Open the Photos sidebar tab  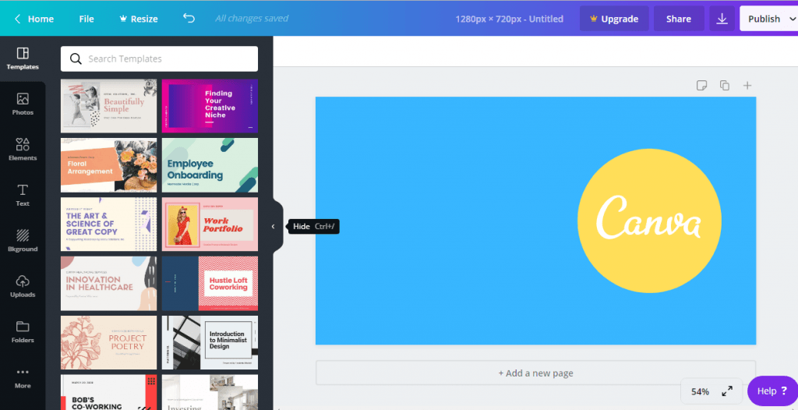click(23, 104)
